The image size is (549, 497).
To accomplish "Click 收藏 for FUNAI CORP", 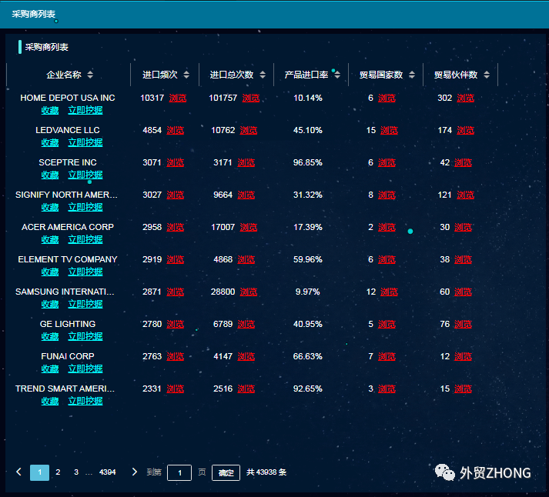I will (x=50, y=369).
